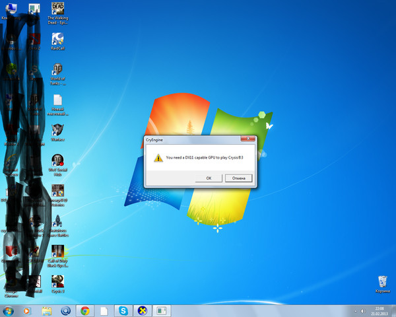Select the shortcut above Battleships Space Battles
The height and width of the screenshot is (317, 396).
pos(58,195)
